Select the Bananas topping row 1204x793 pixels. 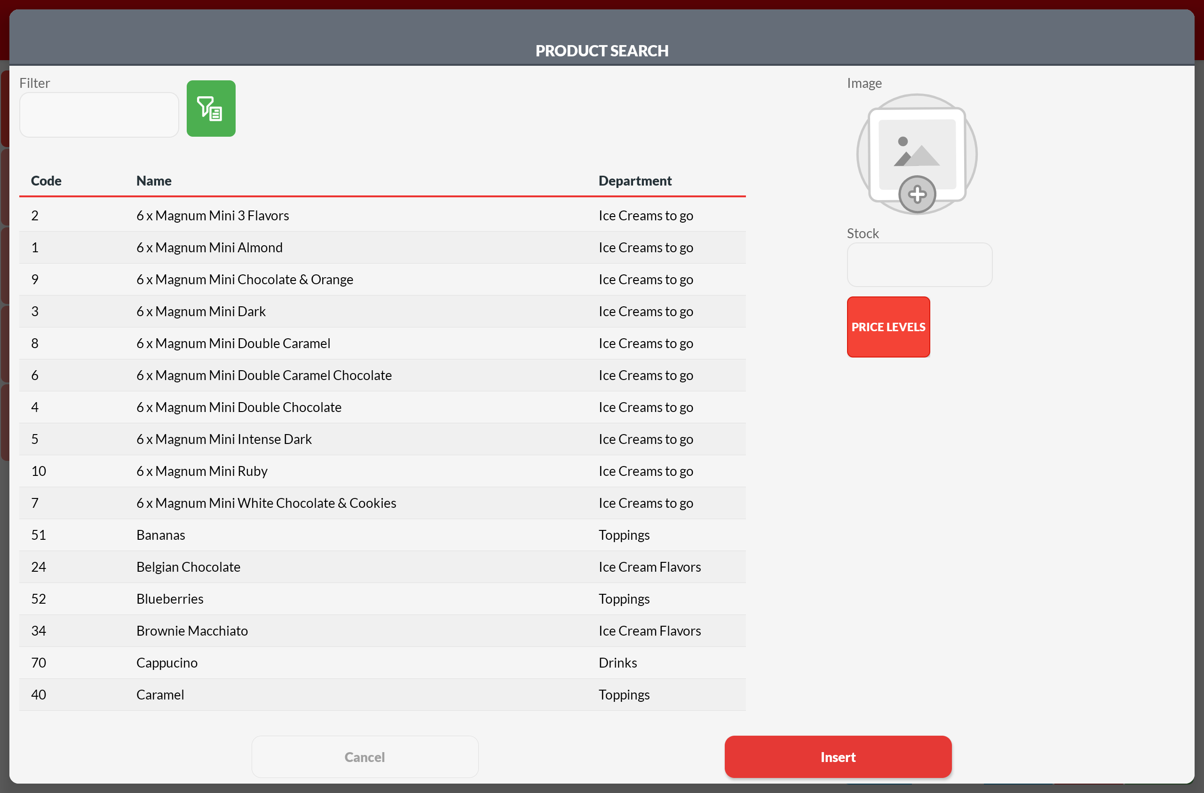tap(160, 535)
